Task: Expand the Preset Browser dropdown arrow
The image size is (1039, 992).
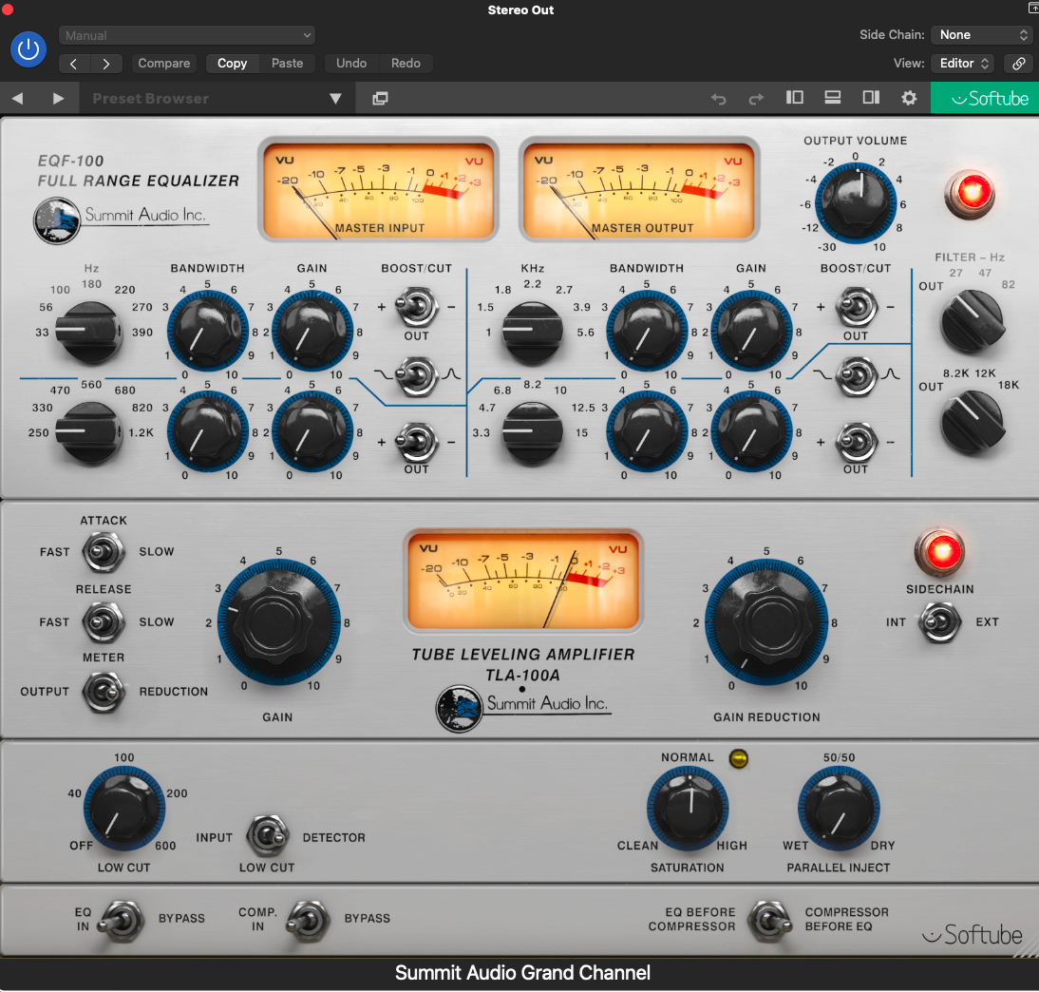Action: (335, 99)
